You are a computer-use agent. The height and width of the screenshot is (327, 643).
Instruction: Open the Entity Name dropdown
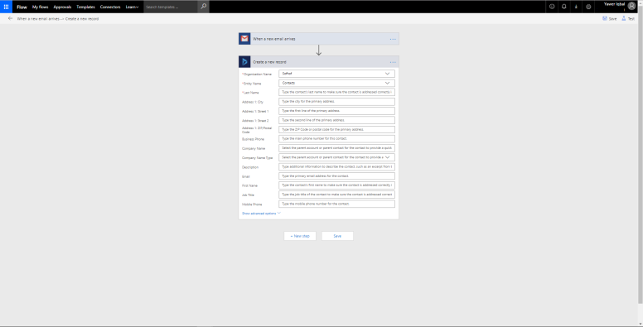(336, 83)
